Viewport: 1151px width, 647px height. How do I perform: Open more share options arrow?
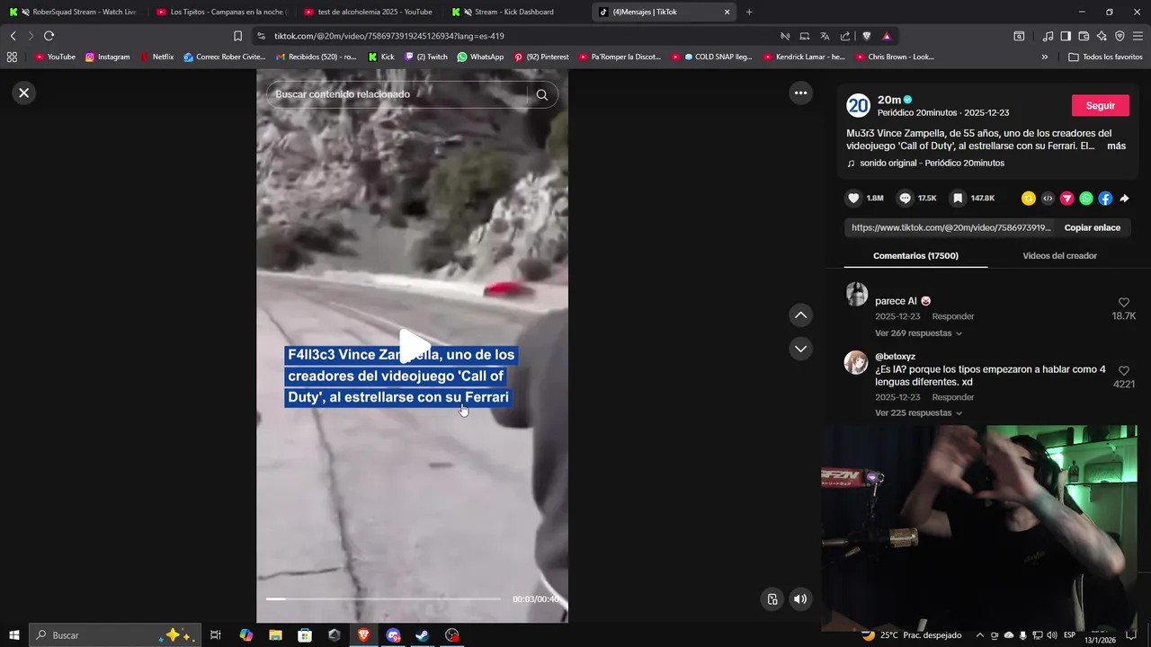(1124, 198)
